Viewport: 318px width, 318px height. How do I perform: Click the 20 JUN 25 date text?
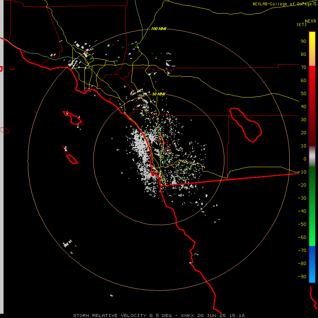(212, 316)
